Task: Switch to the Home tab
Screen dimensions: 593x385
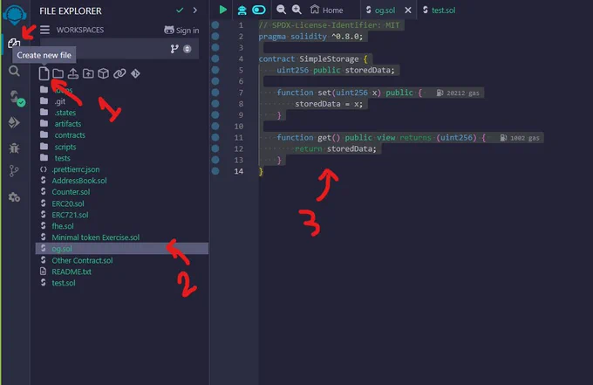Action: click(327, 10)
